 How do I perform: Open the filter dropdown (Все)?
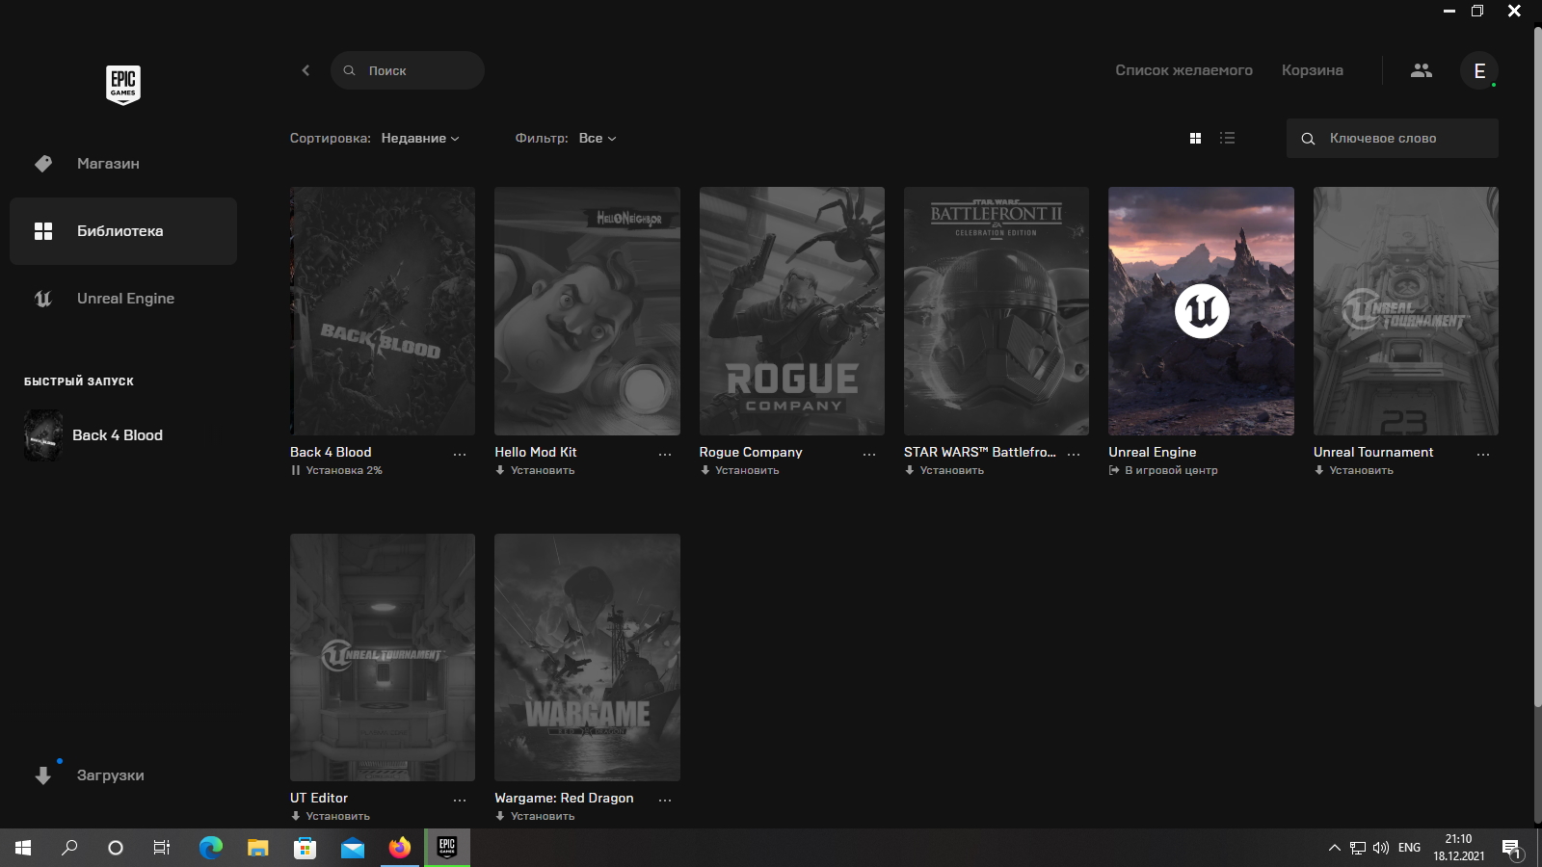coord(597,139)
